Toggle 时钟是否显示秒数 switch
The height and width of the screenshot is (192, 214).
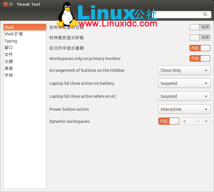coord(200,38)
